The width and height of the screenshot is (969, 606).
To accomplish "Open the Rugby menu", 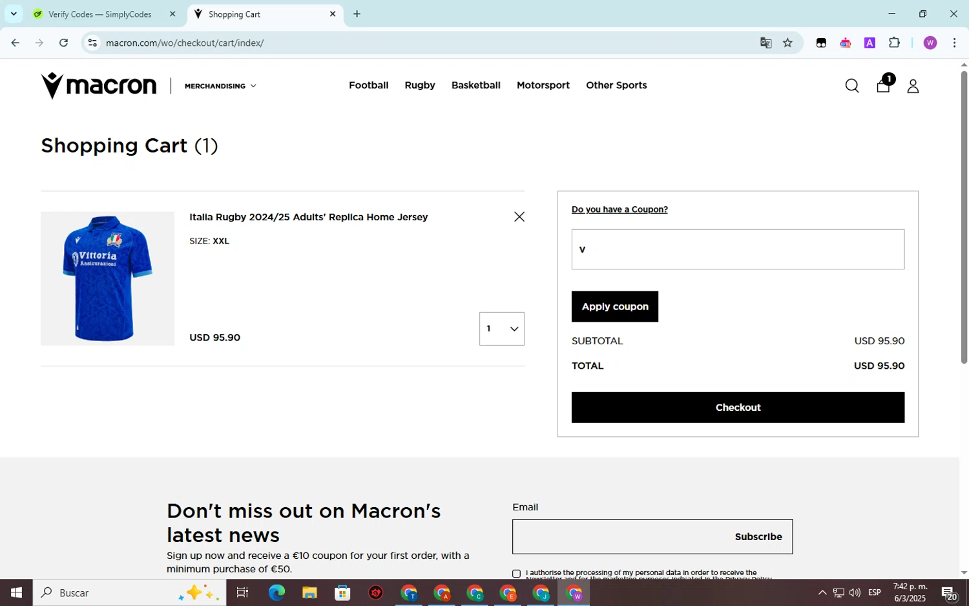I will pos(420,85).
